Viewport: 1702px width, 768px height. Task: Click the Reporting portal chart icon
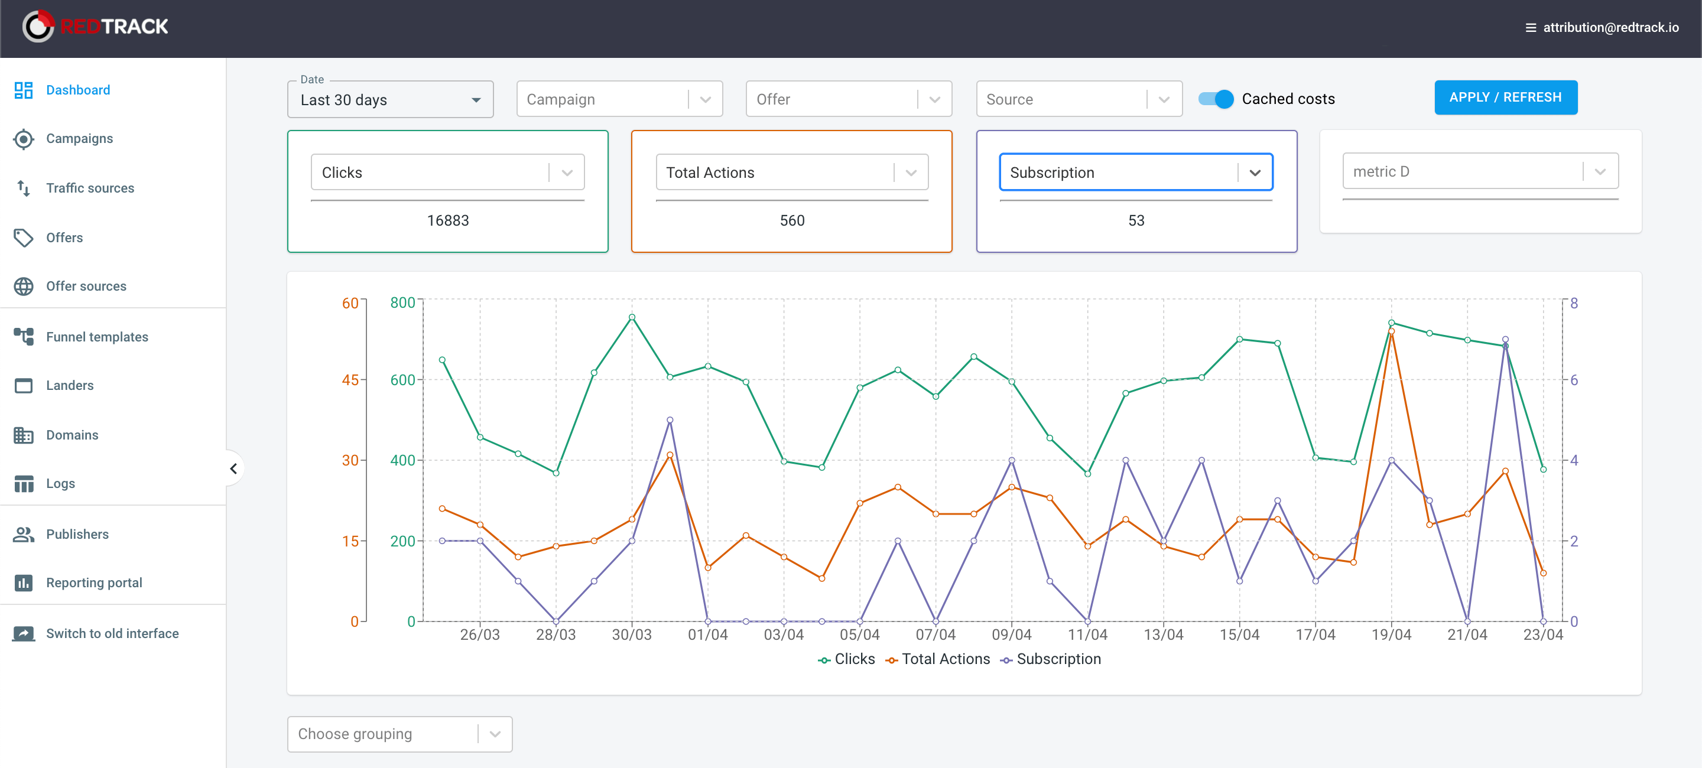point(24,583)
